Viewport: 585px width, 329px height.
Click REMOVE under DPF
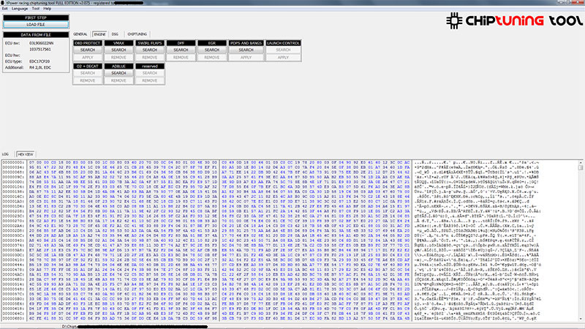click(x=181, y=58)
